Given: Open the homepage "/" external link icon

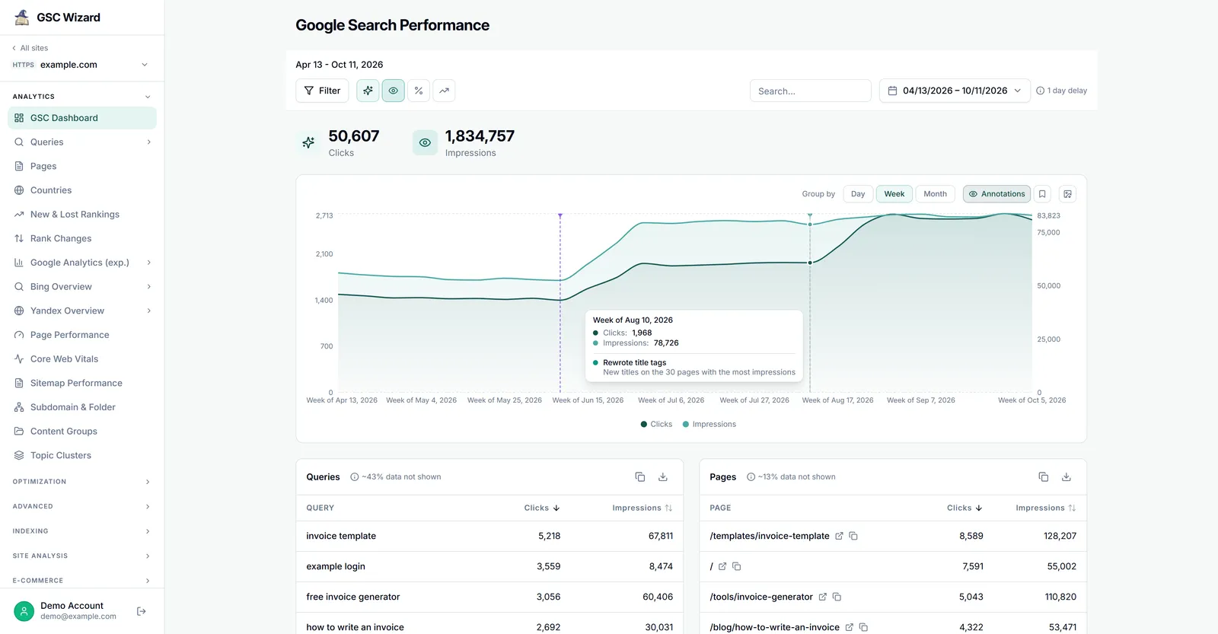Looking at the screenshot, I should (722, 566).
